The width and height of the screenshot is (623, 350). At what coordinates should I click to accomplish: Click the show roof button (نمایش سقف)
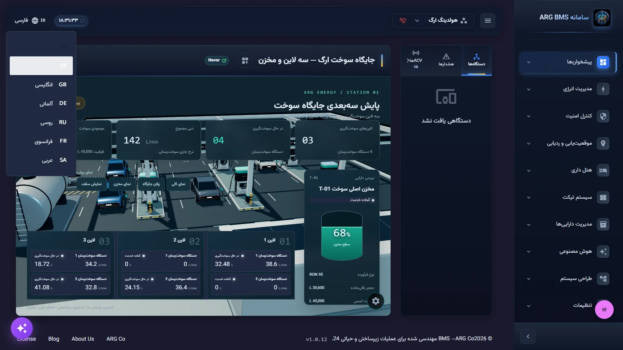[92, 184]
